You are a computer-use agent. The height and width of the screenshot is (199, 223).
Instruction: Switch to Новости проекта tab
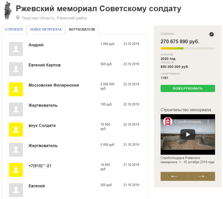[x=46, y=30]
